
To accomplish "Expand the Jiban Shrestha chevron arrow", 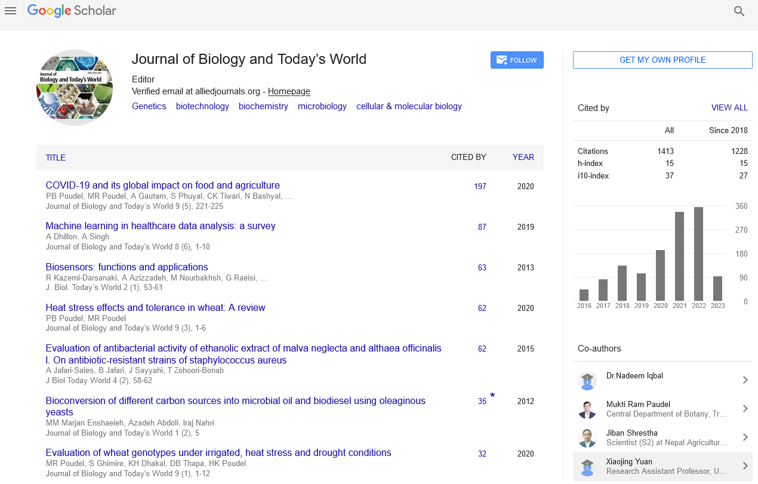I will (745, 437).
